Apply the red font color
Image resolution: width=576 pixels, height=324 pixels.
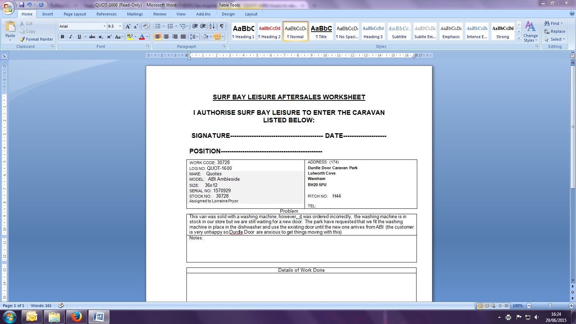click(142, 37)
